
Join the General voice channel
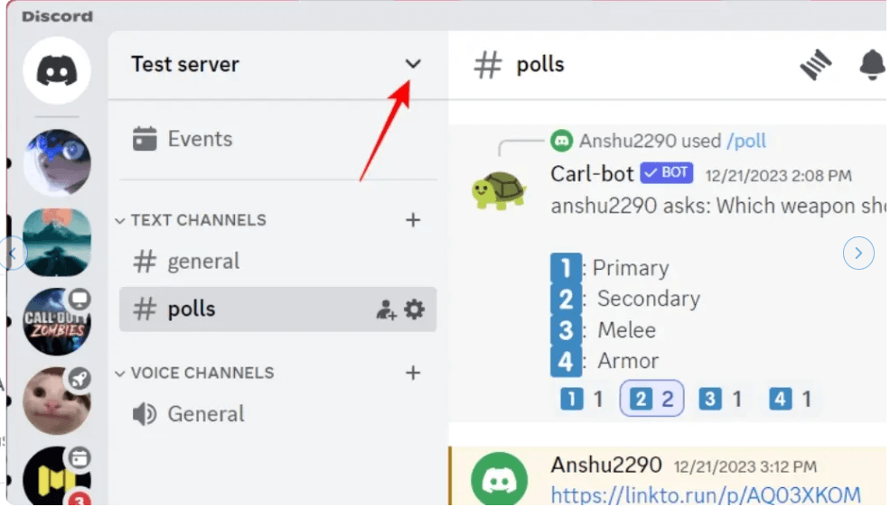205,414
